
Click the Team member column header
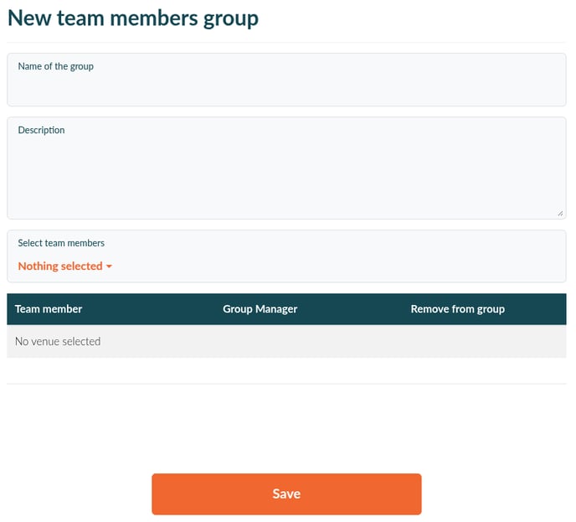[49, 309]
